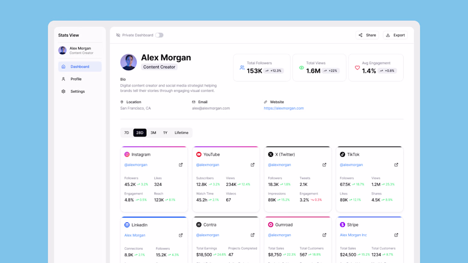Click the X (Twitter) Impressions 89K value

[x=272, y=200]
